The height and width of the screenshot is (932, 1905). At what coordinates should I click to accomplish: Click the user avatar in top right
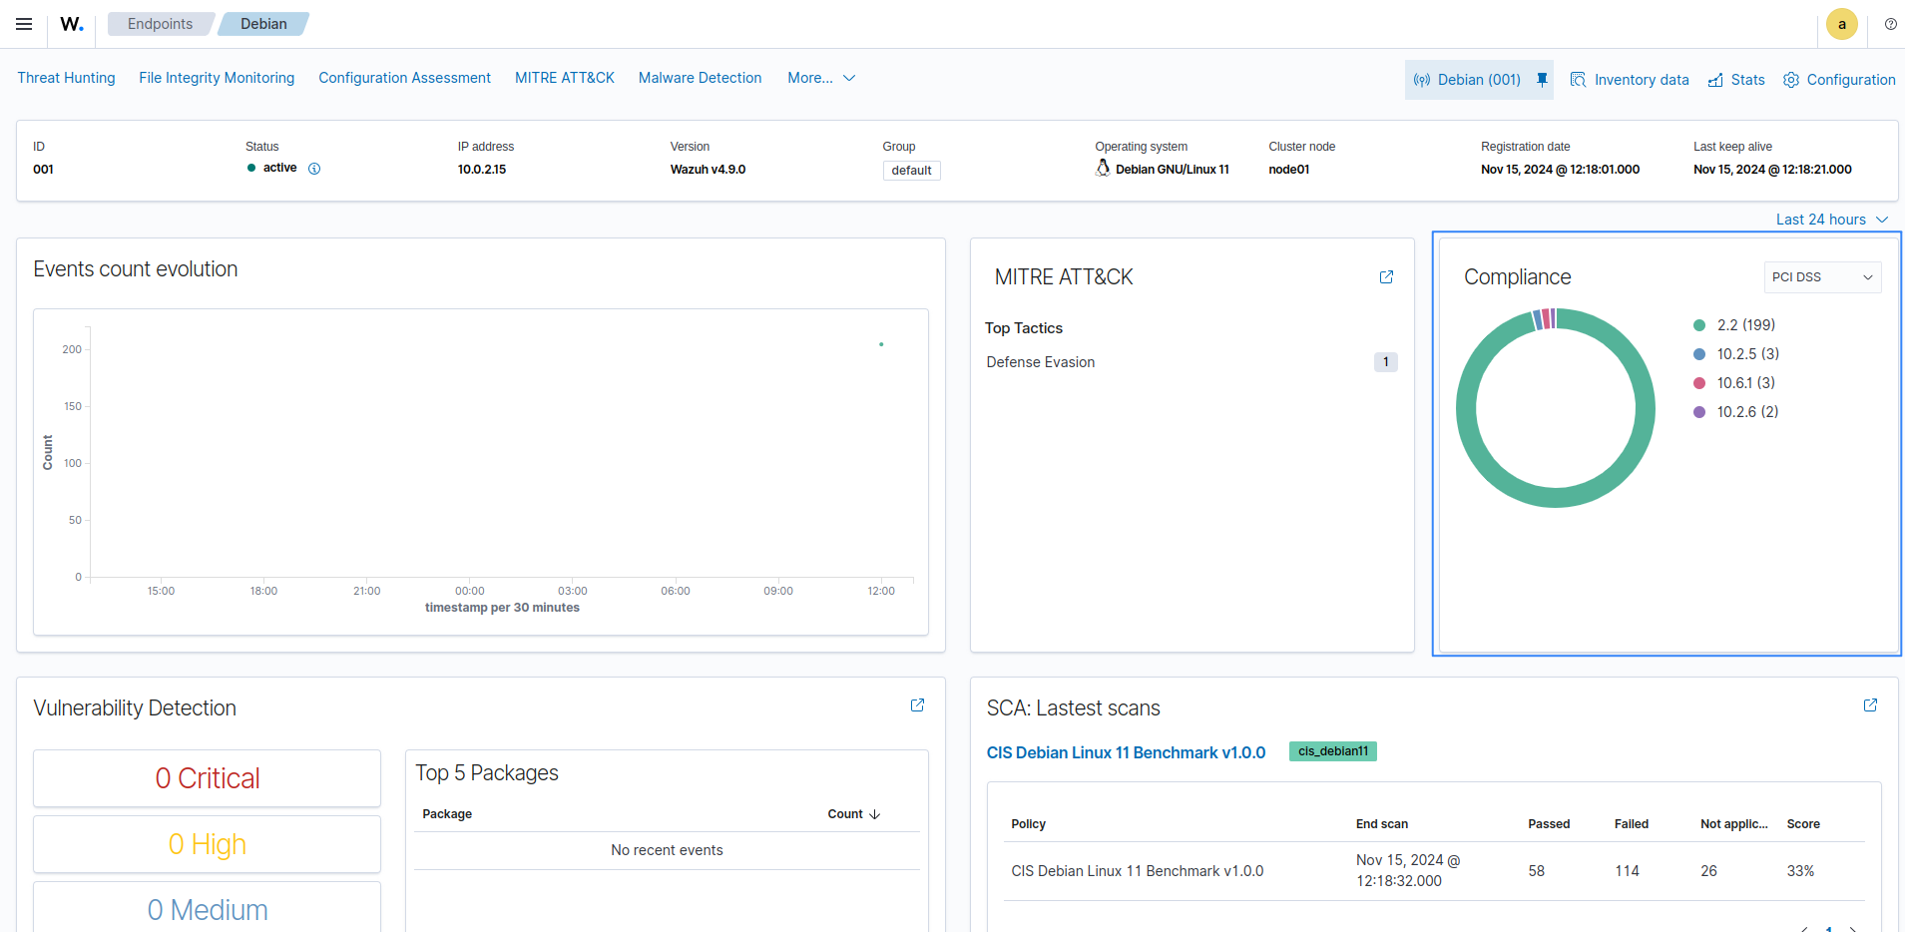pyautogui.click(x=1842, y=24)
